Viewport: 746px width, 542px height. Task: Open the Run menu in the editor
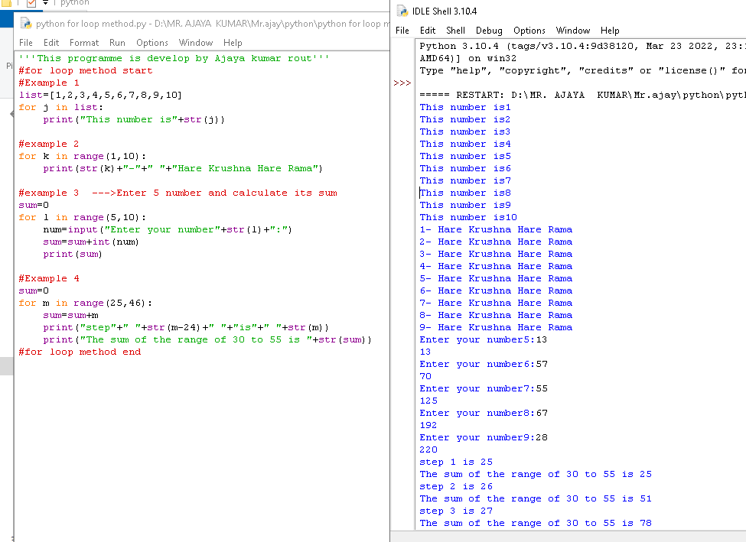pos(117,43)
